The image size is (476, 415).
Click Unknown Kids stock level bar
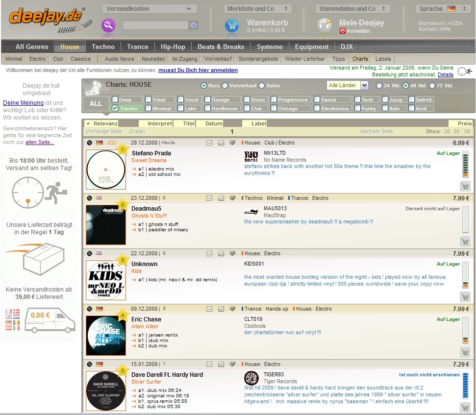click(x=465, y=275)
